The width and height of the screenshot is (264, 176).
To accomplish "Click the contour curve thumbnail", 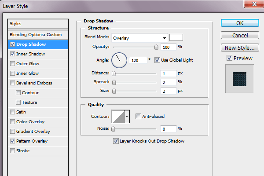I will (118, 117).
